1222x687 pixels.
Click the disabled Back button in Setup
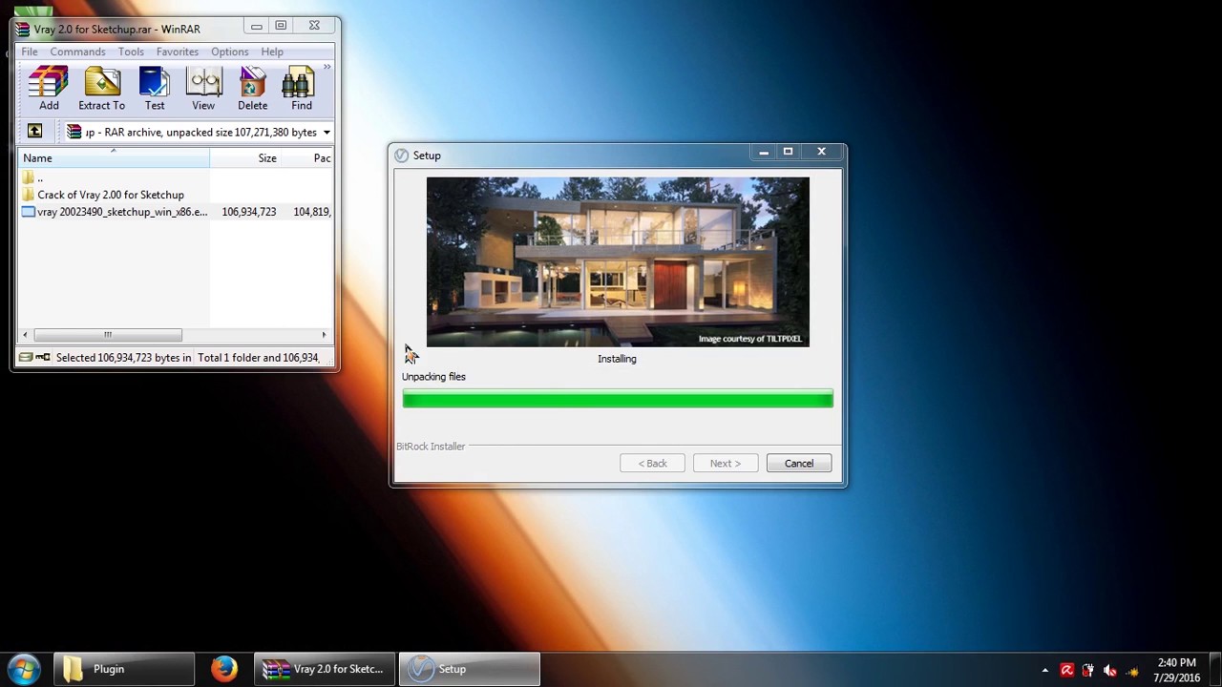652,464
